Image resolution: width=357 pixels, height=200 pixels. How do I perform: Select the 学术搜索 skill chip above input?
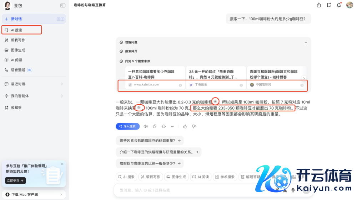tap(225, 177)
